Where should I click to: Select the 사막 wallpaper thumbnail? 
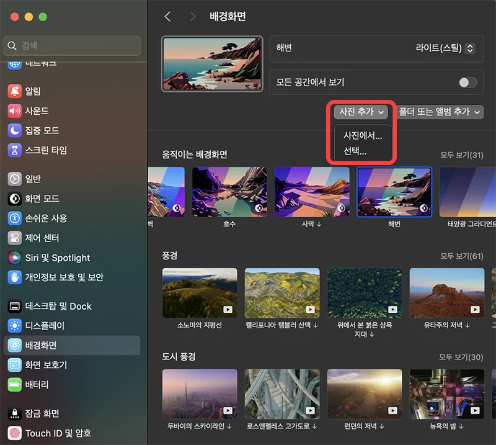(312, 192)
